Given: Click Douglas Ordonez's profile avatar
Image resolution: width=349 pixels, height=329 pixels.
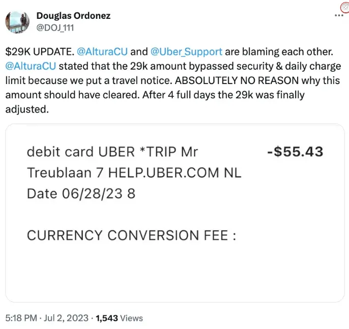Looking at the screenshot, I should pyautogui.click(x=17, y=21).
